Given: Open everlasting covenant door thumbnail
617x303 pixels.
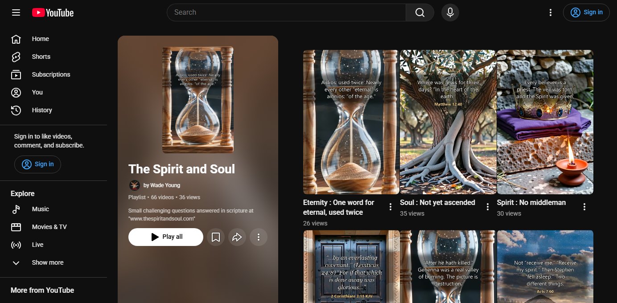Looking at the screenshot, I should [351, 266].
